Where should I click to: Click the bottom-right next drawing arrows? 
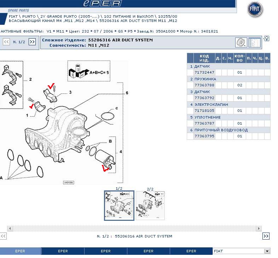[266, 236]
